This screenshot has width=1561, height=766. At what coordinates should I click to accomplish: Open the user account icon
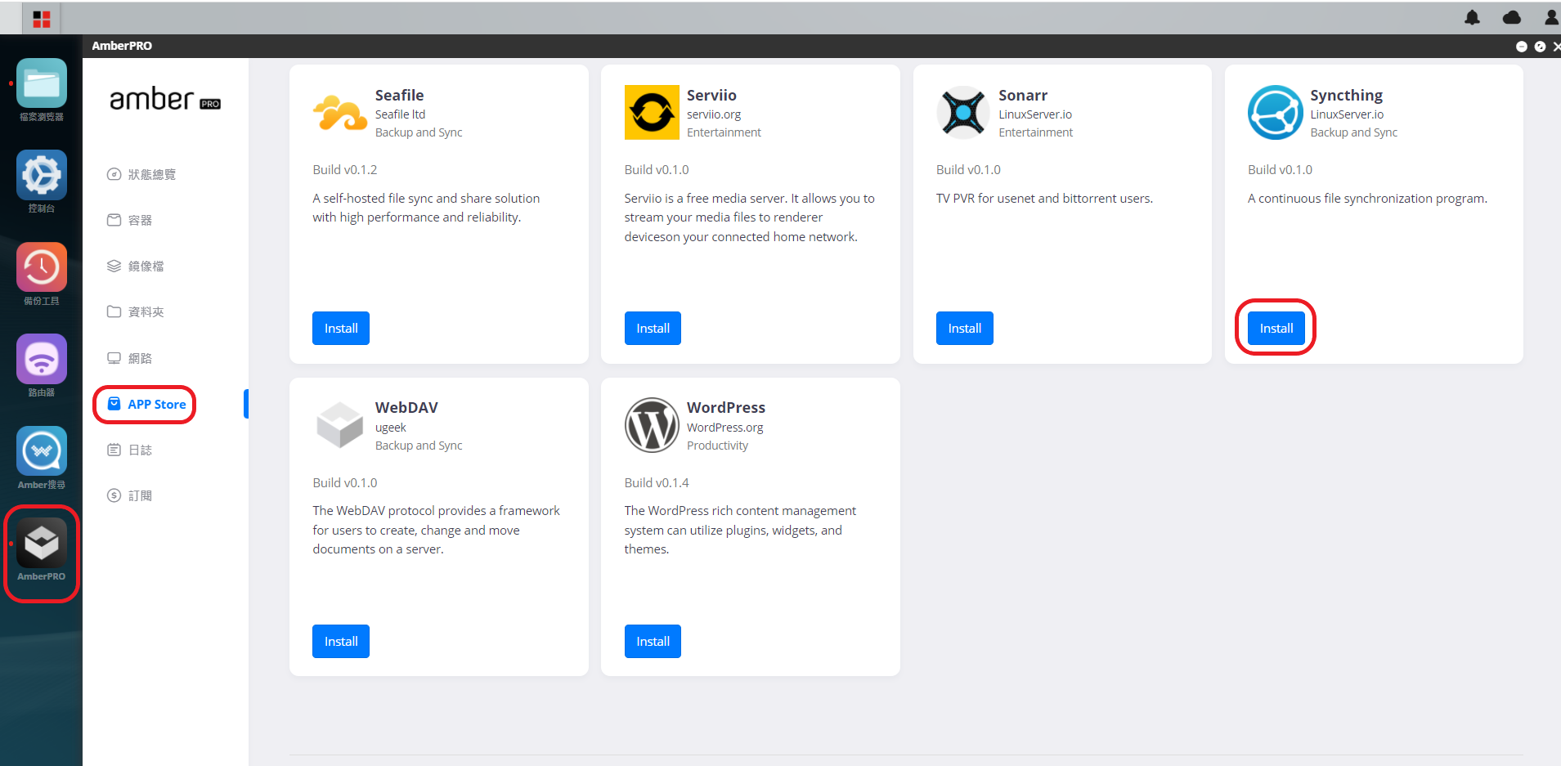(x=1551, y=17)
